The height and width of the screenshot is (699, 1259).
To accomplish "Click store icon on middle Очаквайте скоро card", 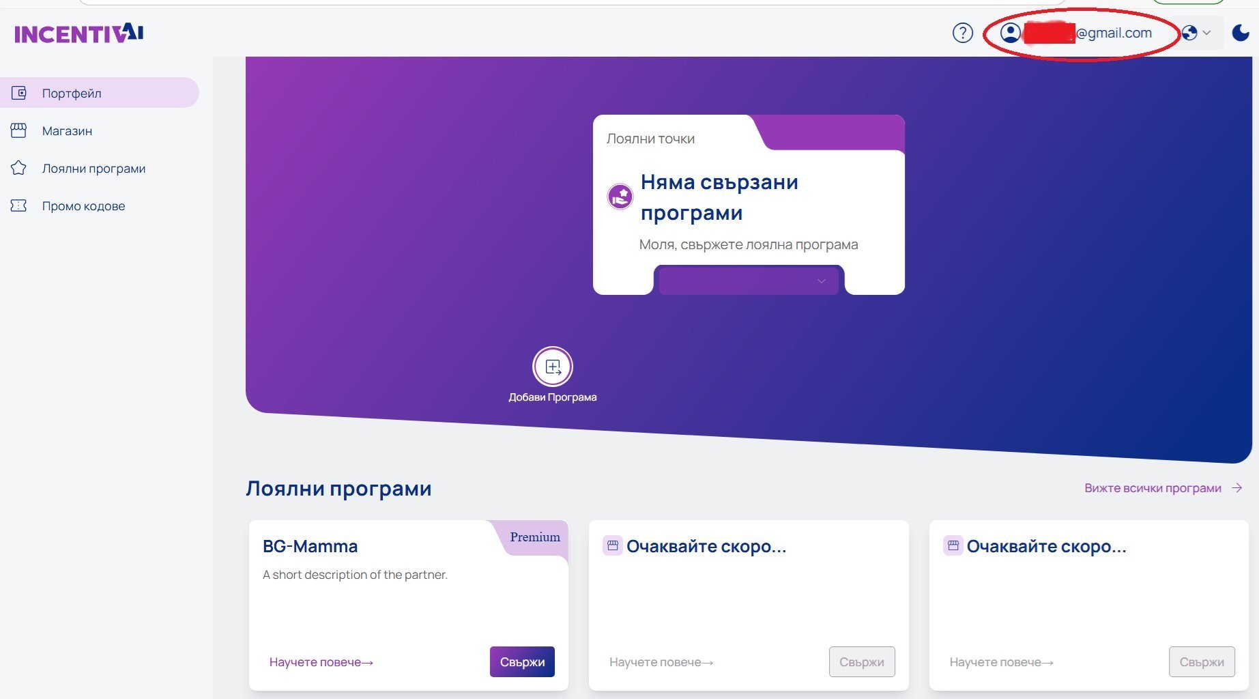I will coord(612,546).
